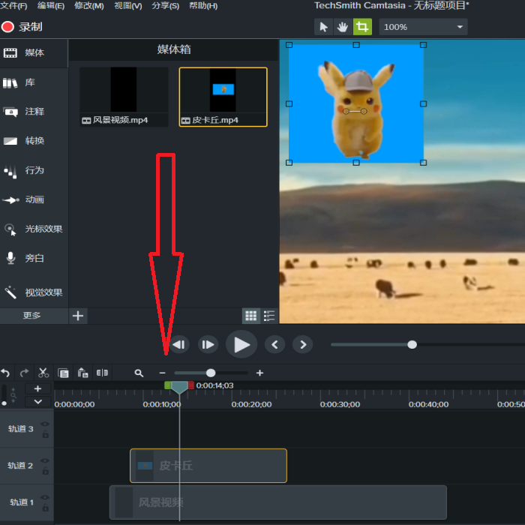Click the canvas top-left resize handle
The image size is (525, 525).
289,45
